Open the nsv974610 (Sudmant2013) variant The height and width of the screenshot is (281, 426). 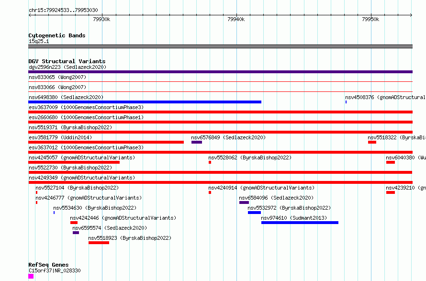point(294,218)
